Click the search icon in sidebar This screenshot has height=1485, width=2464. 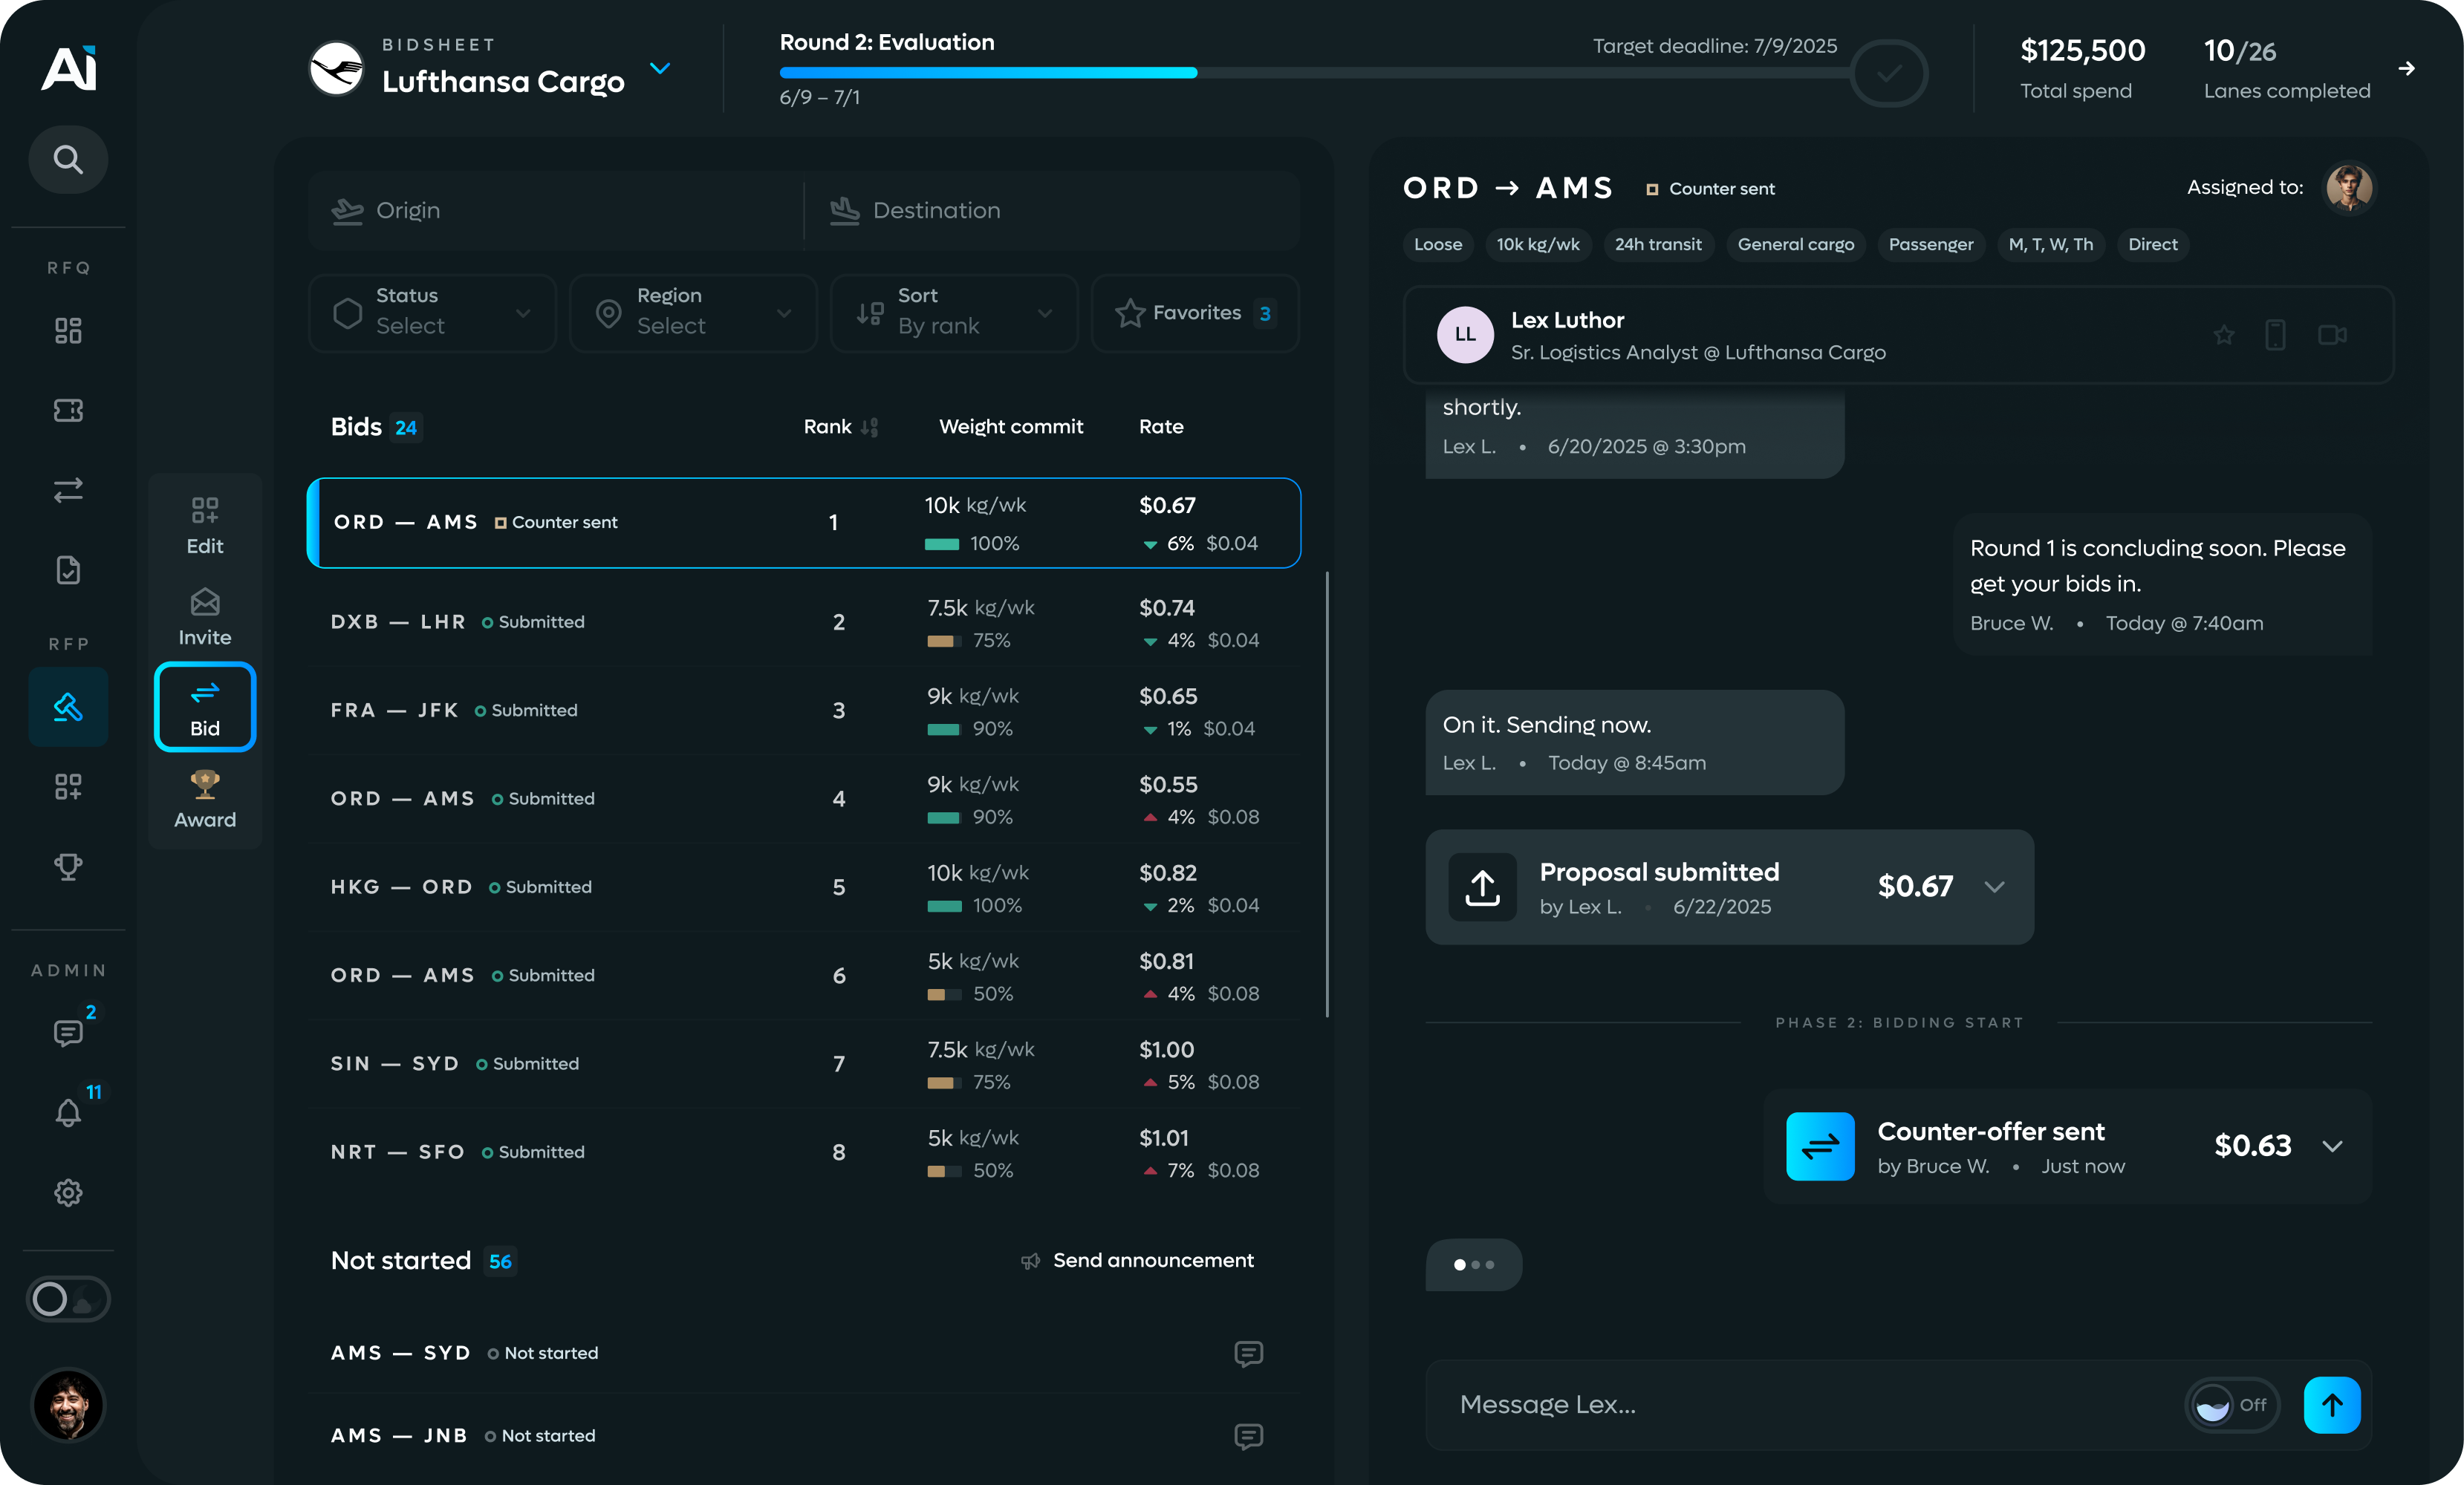coord(68,160)
